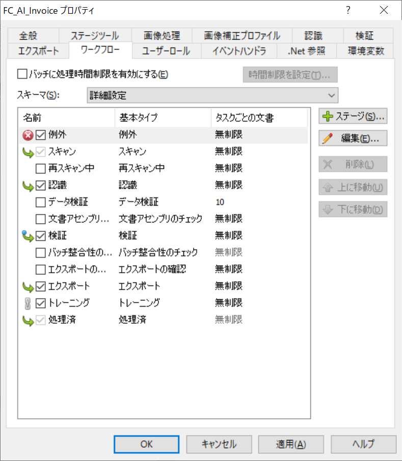Uncheck the 例外 stage checkbox
This screenshot has width=402, height=461.
tap(41, 135)
